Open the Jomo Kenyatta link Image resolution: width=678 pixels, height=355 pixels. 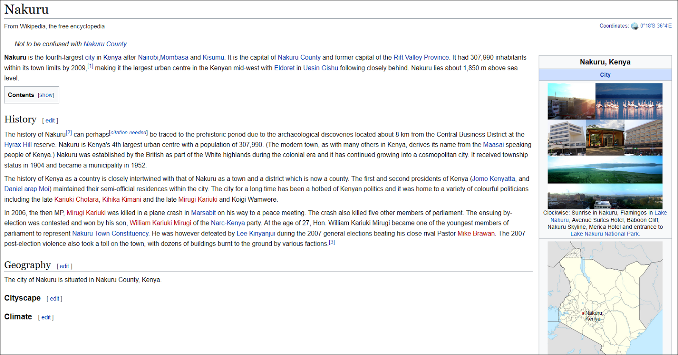(x=494, y=179)
